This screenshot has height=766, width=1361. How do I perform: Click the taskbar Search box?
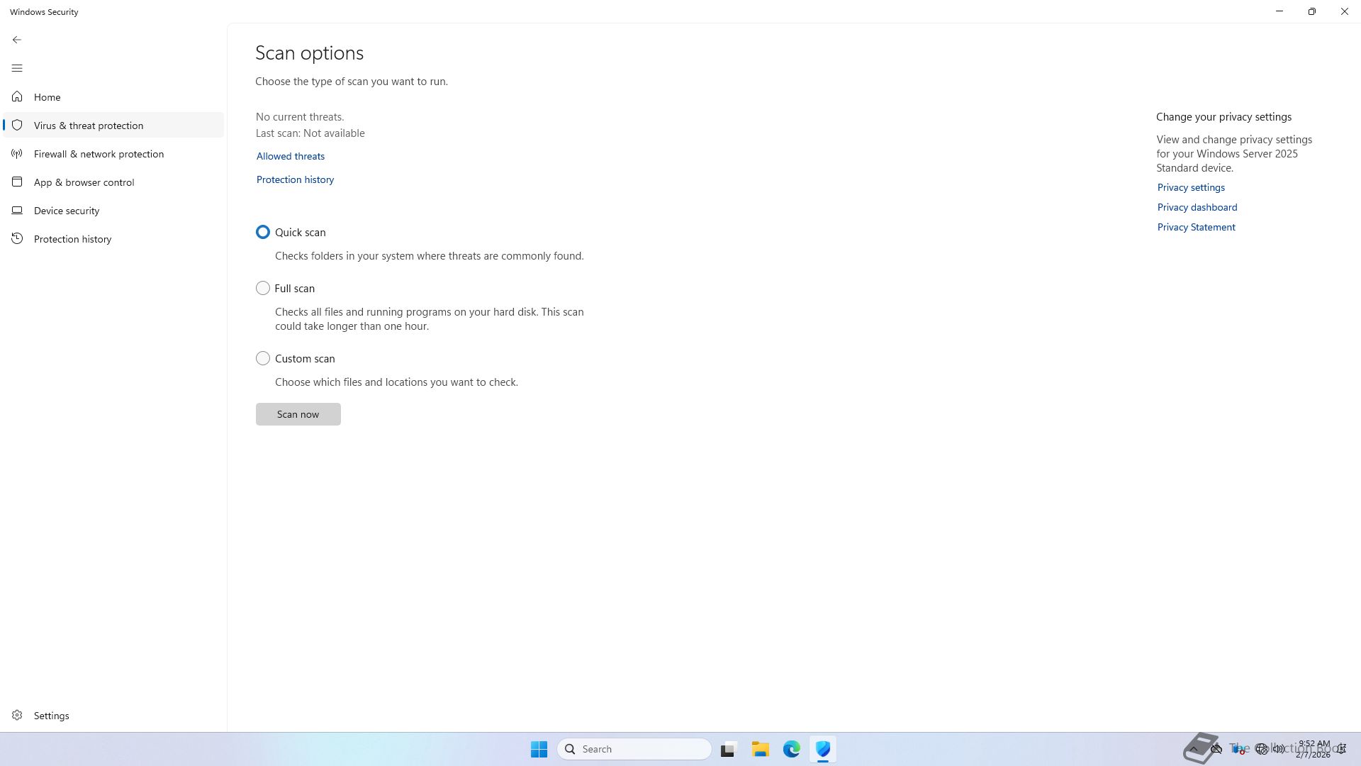pyautogui.click(x=634, y=749)
